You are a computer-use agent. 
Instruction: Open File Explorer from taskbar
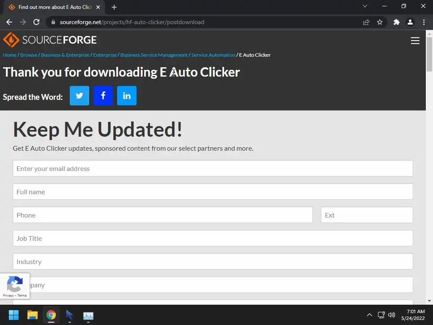(32, 315)
